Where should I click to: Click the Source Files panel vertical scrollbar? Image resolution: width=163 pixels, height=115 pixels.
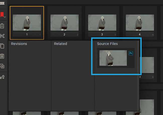(138, 76)
